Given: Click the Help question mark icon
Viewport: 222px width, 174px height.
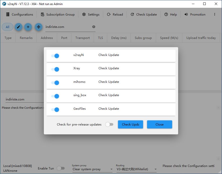Looking at the screenshot, I should pos(166,14).
